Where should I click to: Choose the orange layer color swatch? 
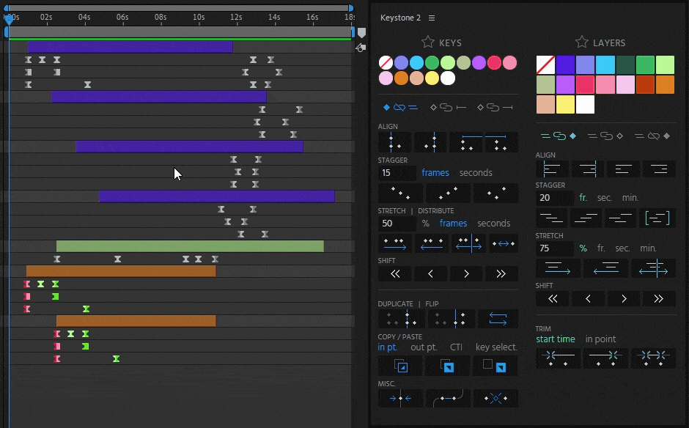click(665, 85)
